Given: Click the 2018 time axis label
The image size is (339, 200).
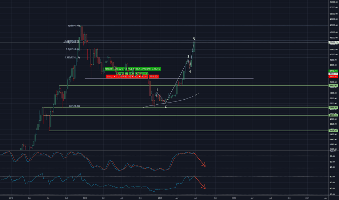Looking at the screenshot, I should [85, 198].
